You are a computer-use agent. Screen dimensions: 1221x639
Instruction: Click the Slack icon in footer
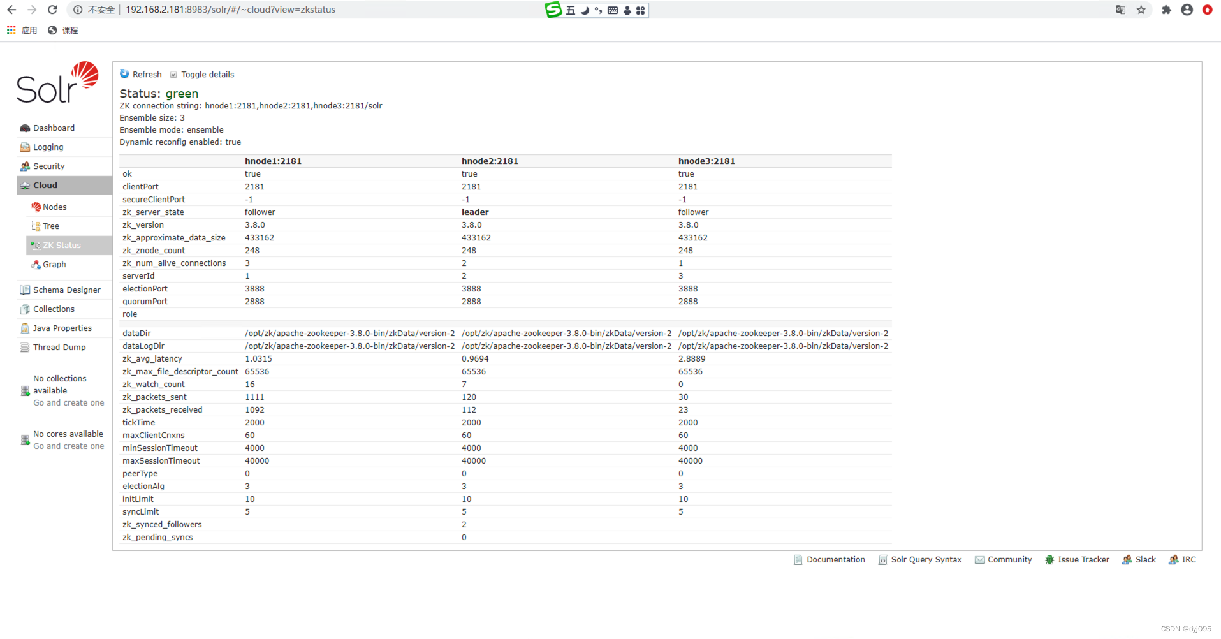(1127, 560)
